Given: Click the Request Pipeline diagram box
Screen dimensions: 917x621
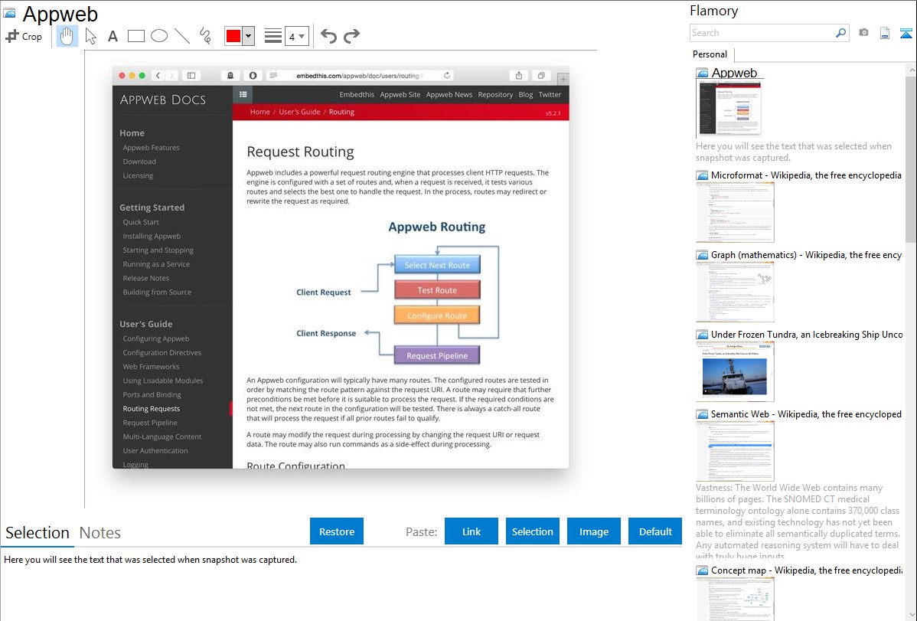Looking at the screenshot, I should click(x=437, y=355).
